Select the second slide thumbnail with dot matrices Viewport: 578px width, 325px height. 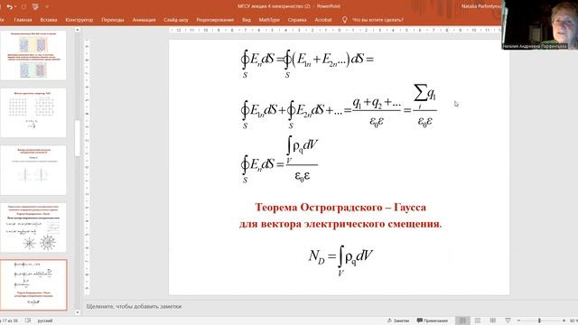[33, 113]
